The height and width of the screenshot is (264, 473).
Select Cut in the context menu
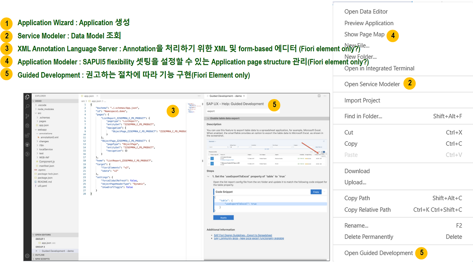349,132
